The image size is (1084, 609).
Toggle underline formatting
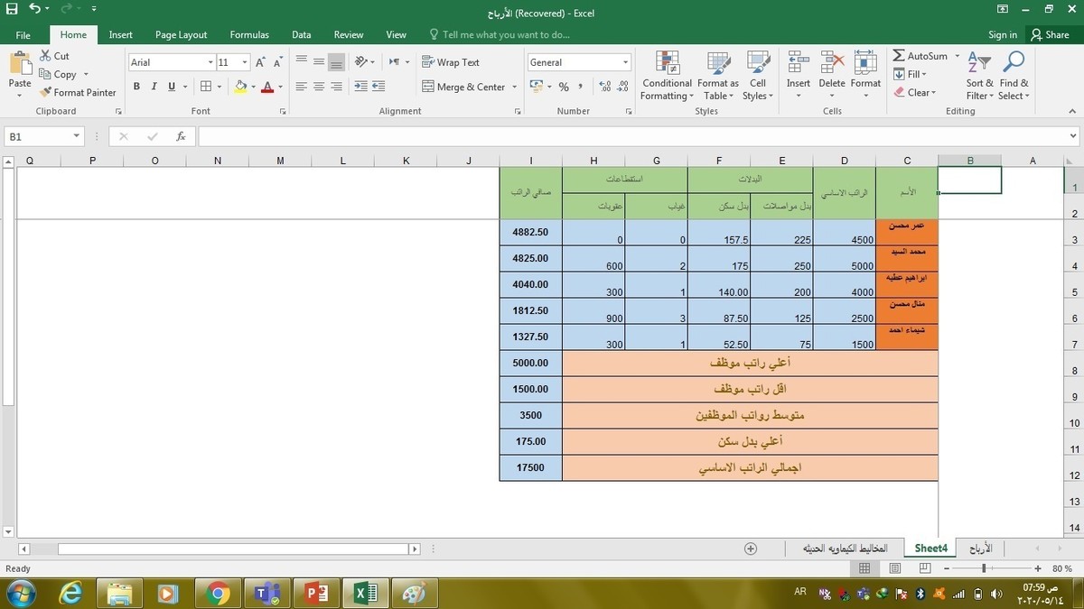coord(172,87)
